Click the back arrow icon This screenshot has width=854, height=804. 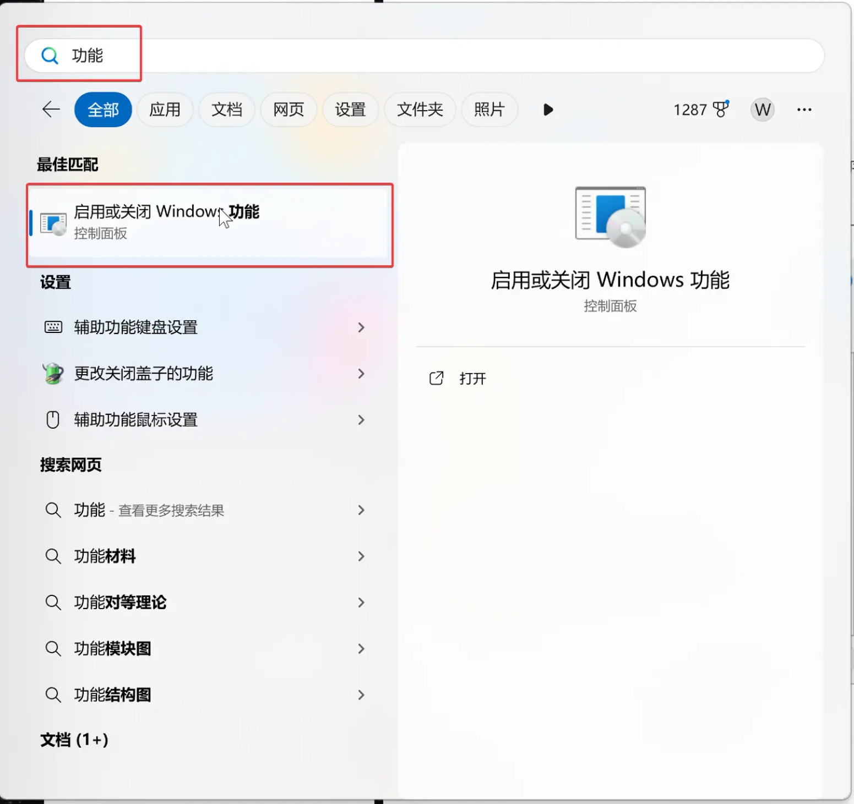point(51,110)
